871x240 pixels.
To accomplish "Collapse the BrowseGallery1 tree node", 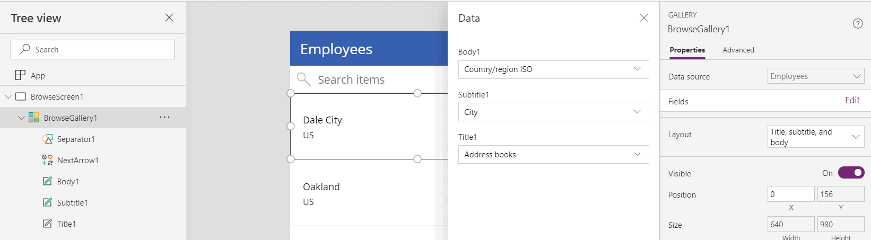I will 21,118.
